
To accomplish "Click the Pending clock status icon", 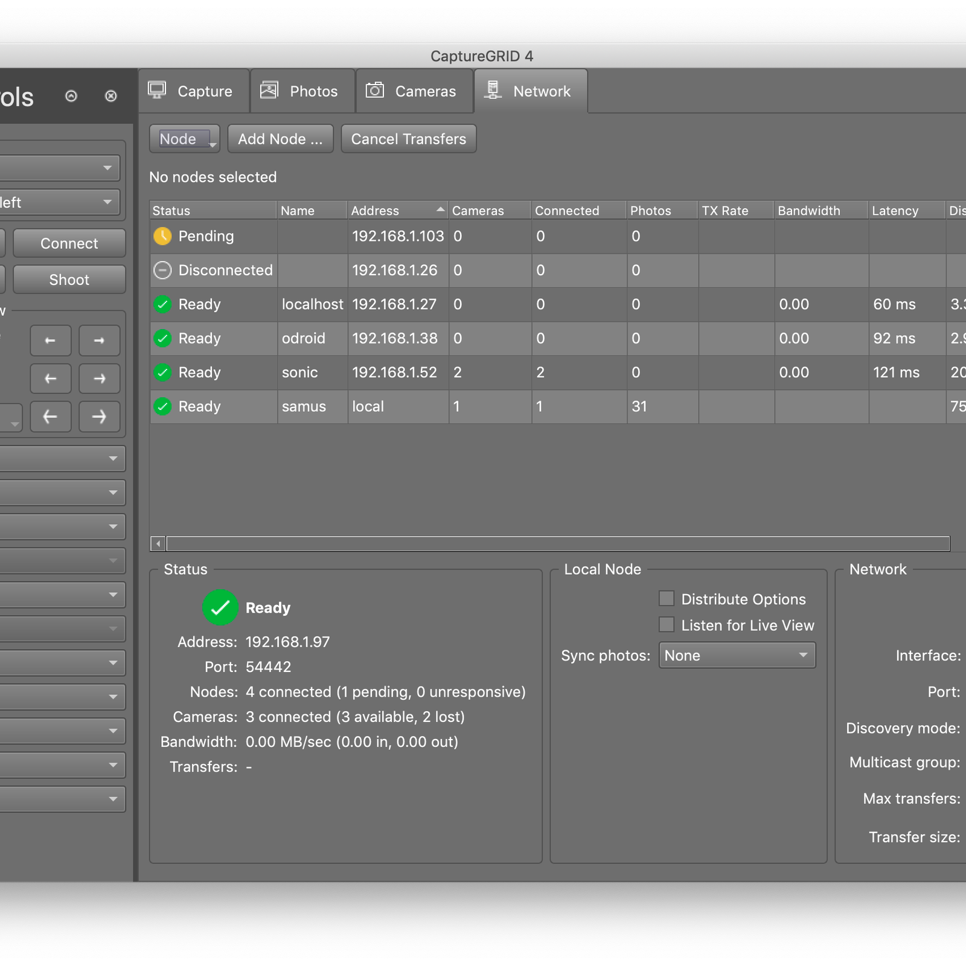I will 162,236.
